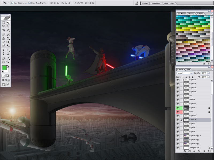This screenshot has width=214, height=160.
Task: Create a new layer in Layers panel
Action: 204,151
